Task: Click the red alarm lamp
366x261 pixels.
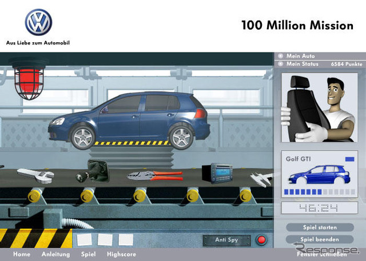Action: pyautogui.click(x=29, y=79)
